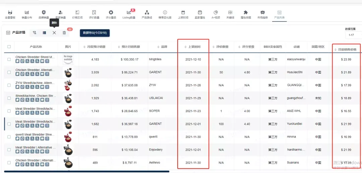Click the filter icon beside 产品详情
362x173 pixels.
(35, 33)
